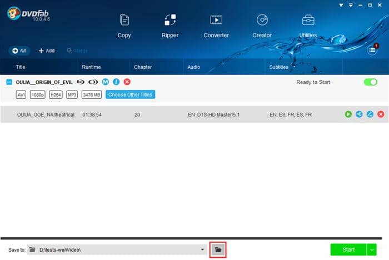Open the title bar dropdown menu icon
The width and height of the screenshot is (389, 260).
click(351, 5)
